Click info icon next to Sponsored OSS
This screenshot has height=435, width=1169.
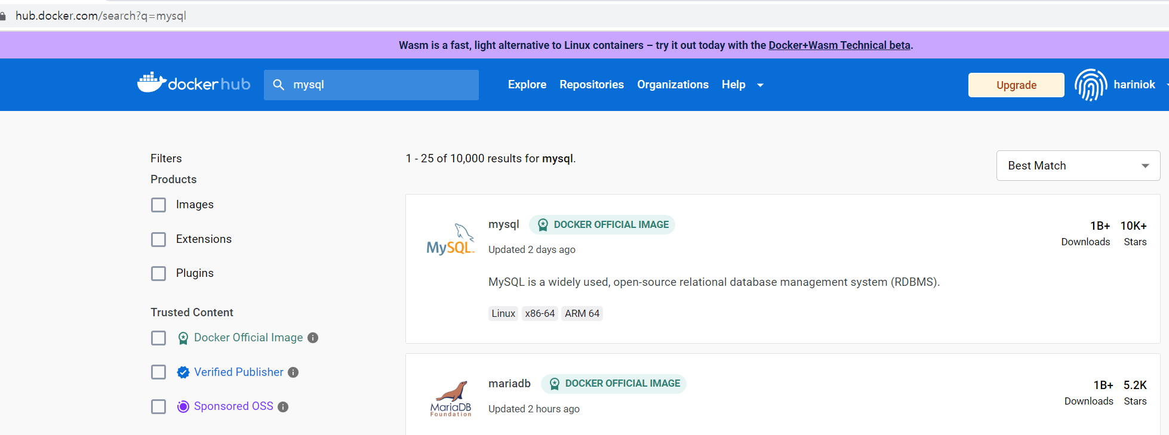(x=283, y=407)
